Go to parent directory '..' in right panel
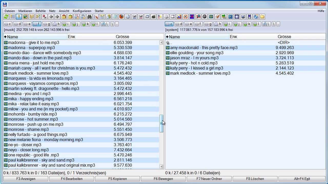Image resolution: width=328 pixels, height=184 pixels. 246,42
